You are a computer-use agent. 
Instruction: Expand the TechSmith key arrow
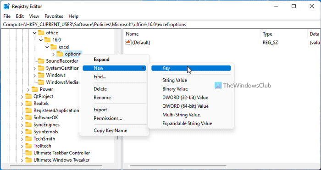(22, 139)
